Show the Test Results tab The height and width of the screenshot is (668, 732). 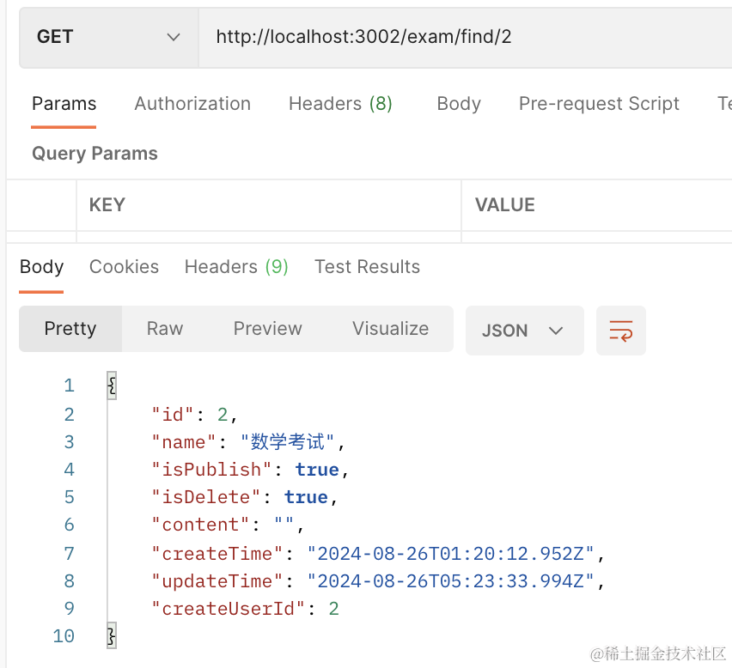pos(367,267)
